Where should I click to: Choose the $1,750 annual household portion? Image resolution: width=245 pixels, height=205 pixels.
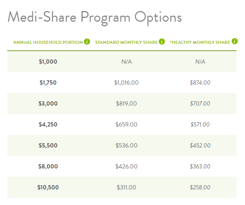pyautogui.click(x=48, y=83)
